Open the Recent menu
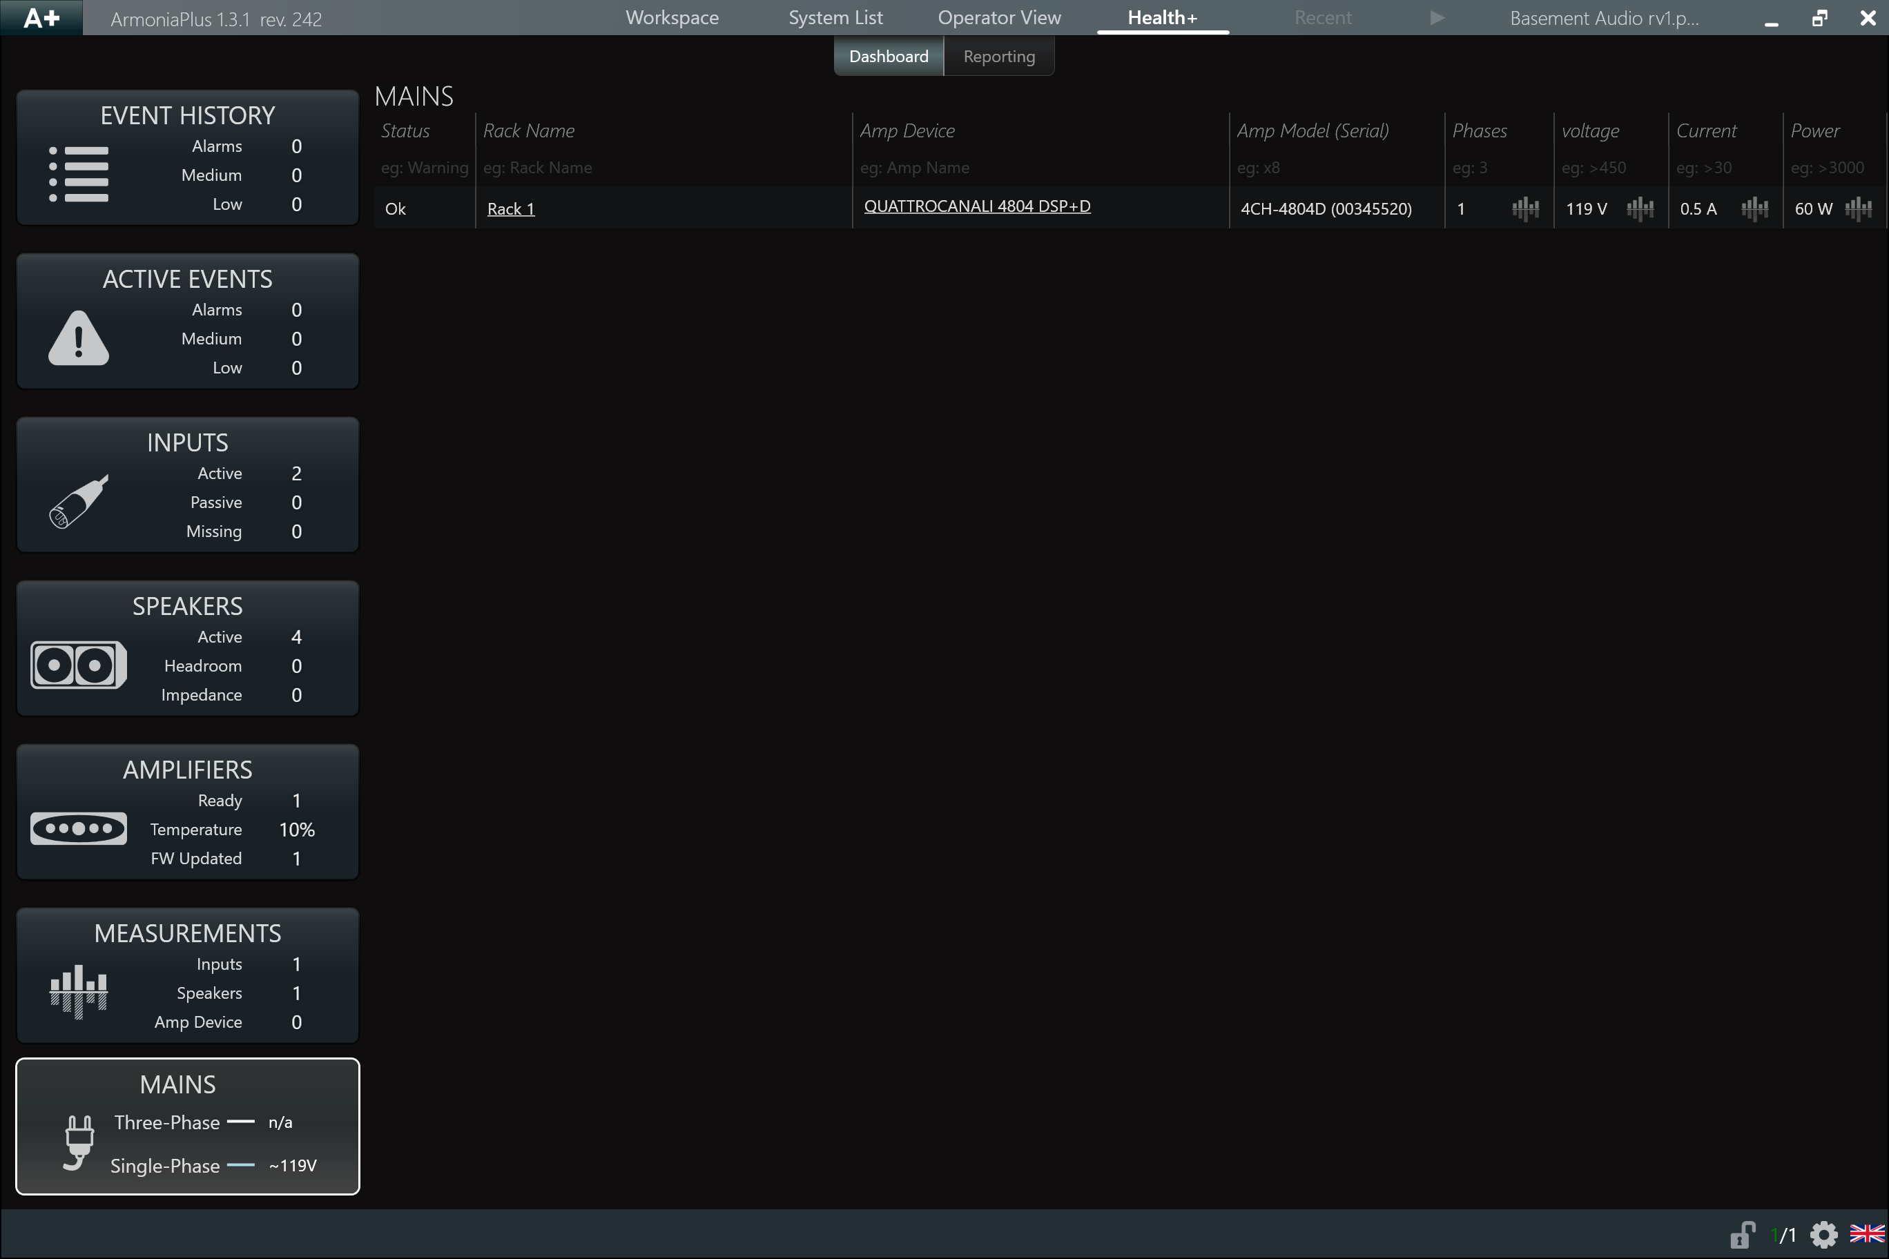 point(1323,18)
